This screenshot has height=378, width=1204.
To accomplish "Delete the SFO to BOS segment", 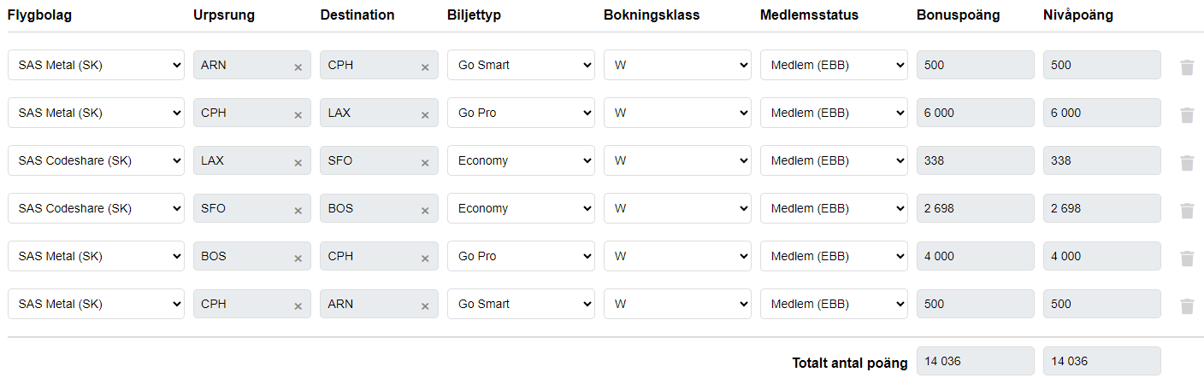I will click(1186, 210).
